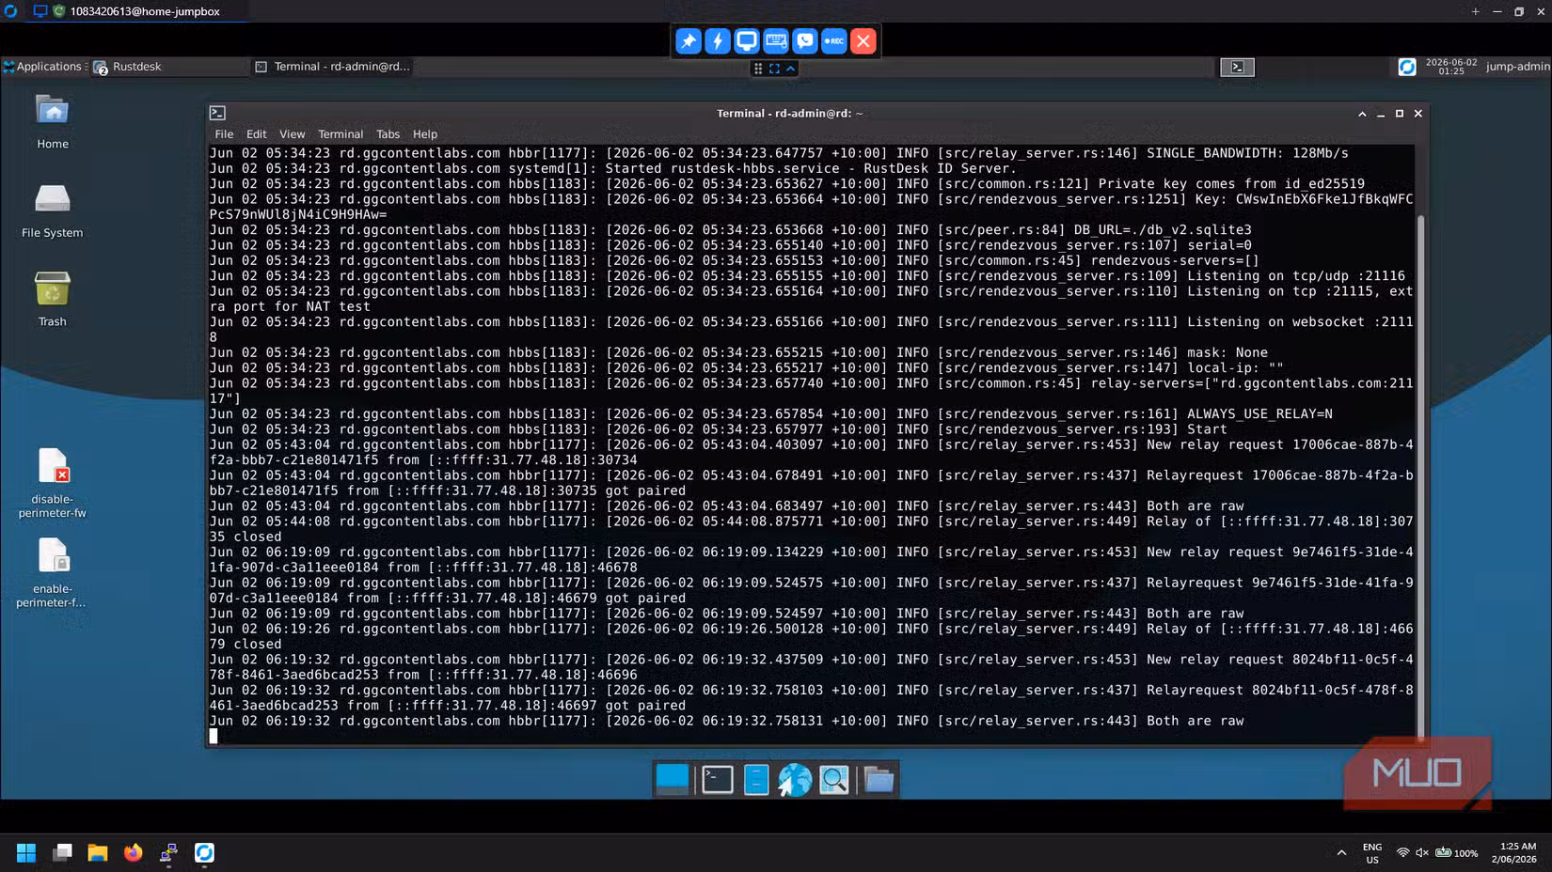Open the jump-admin user menu

(1517, 67)
